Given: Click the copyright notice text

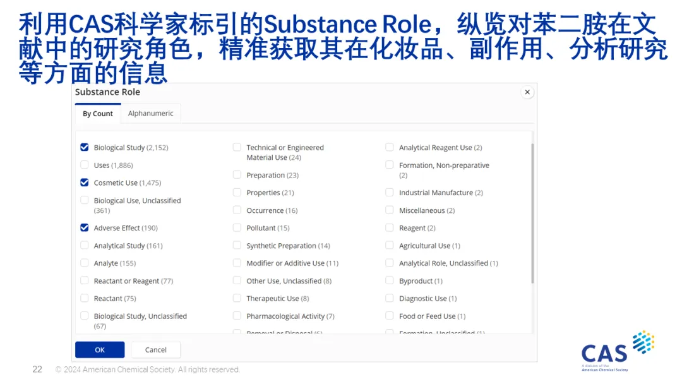Looking at the screenshot, I should (147, 369).
